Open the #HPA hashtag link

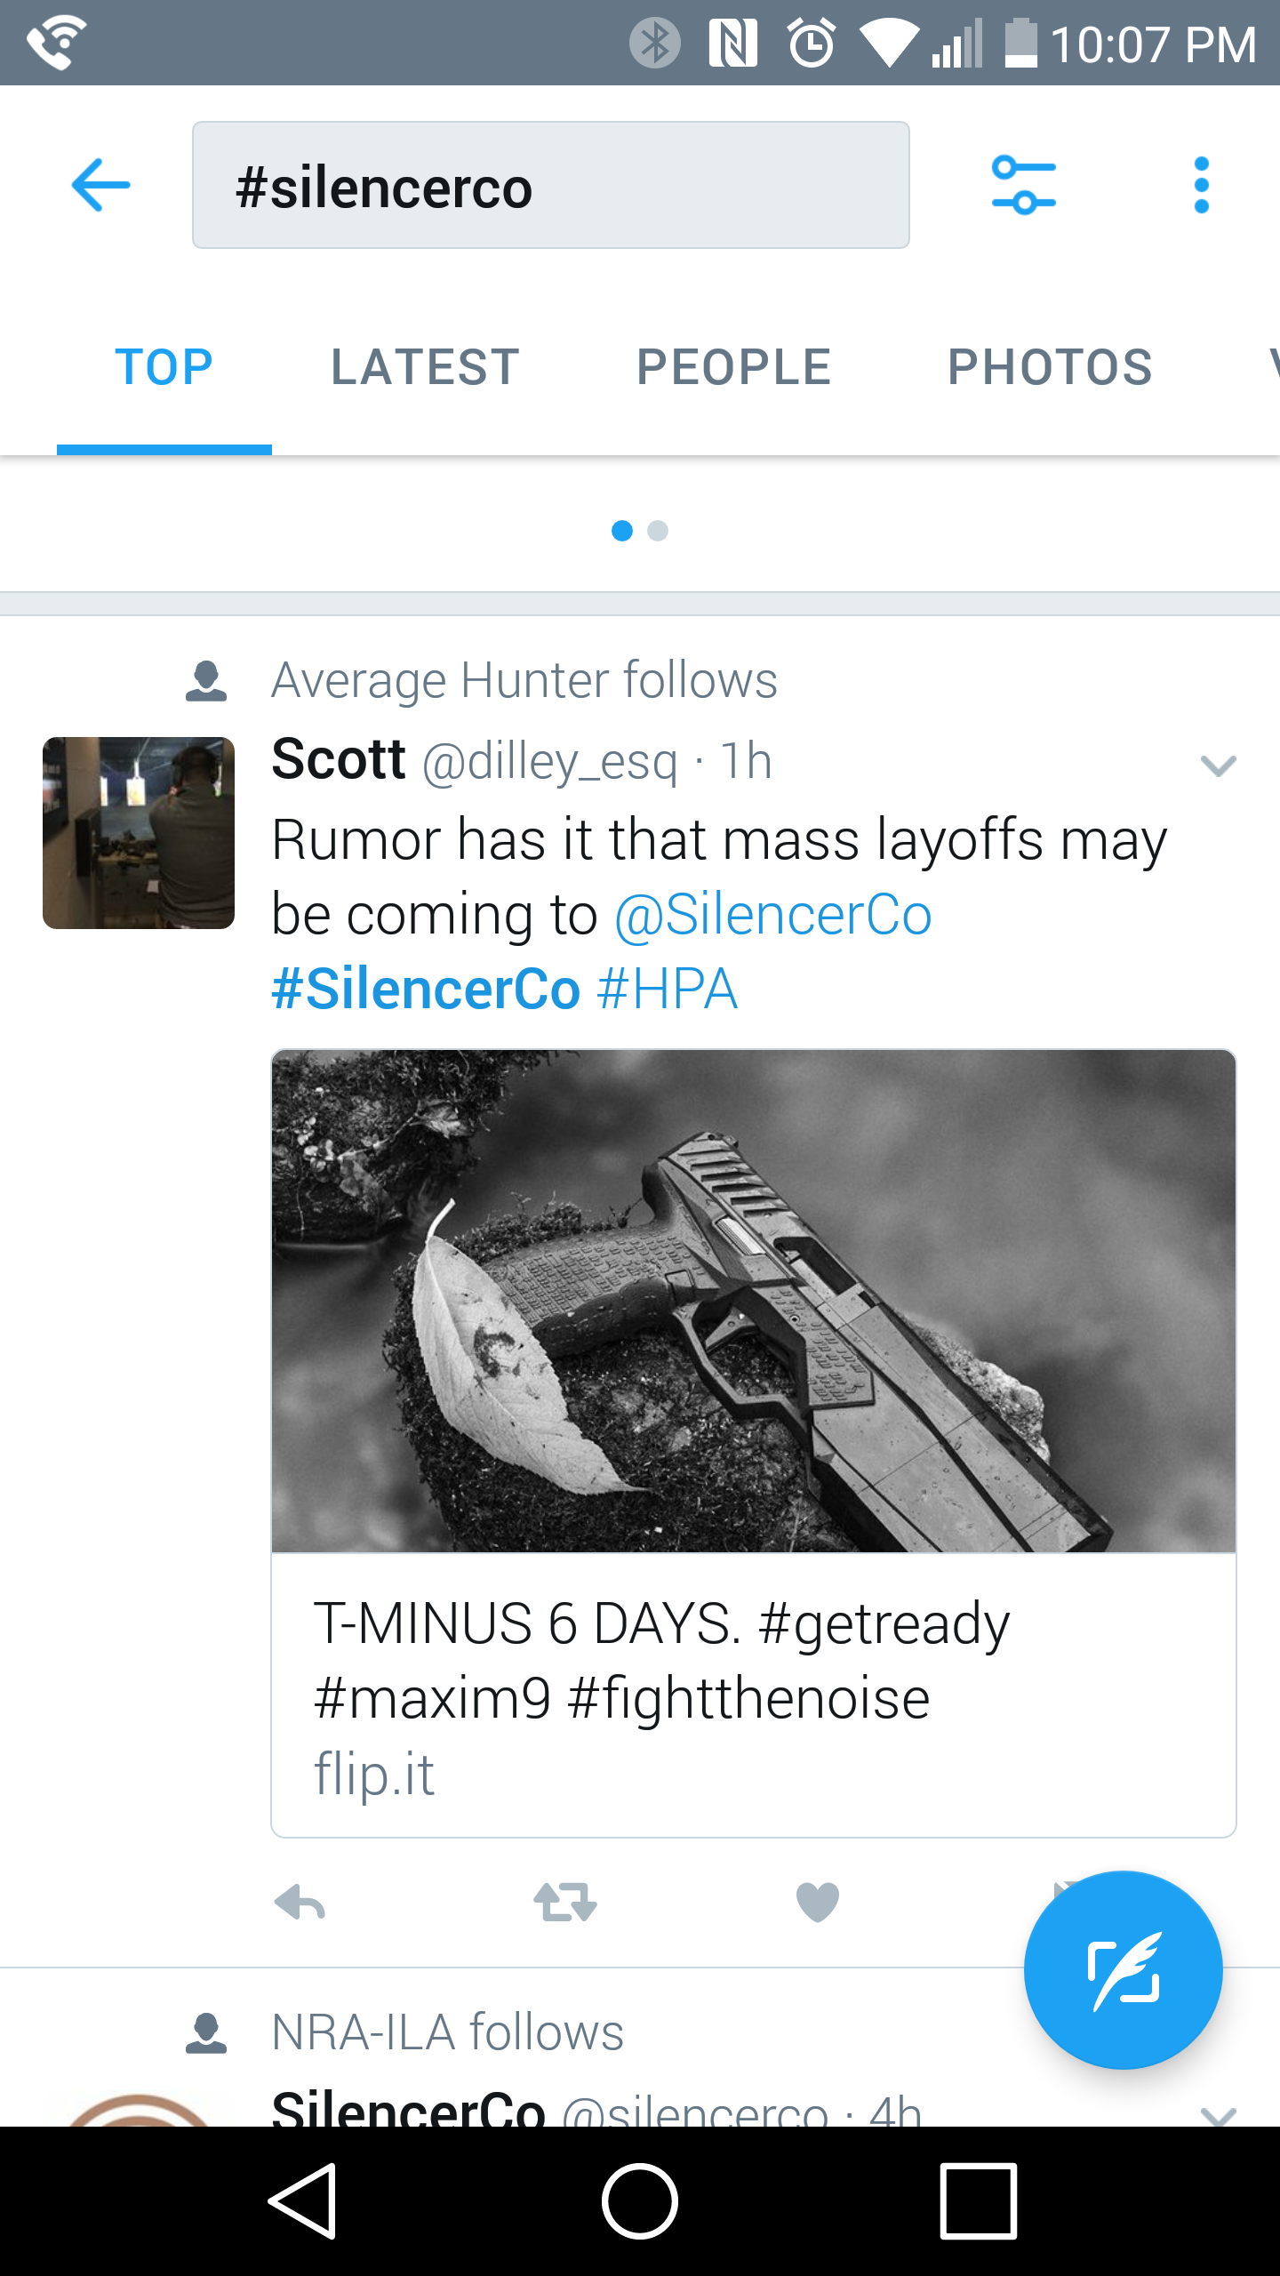(x=668, y=990)
